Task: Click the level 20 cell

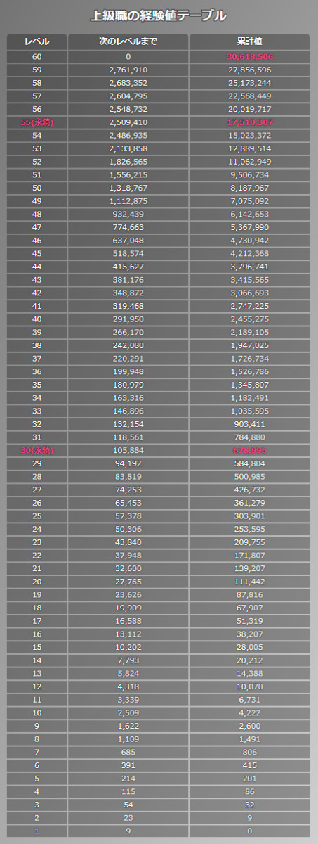Action: click(37, 582)
